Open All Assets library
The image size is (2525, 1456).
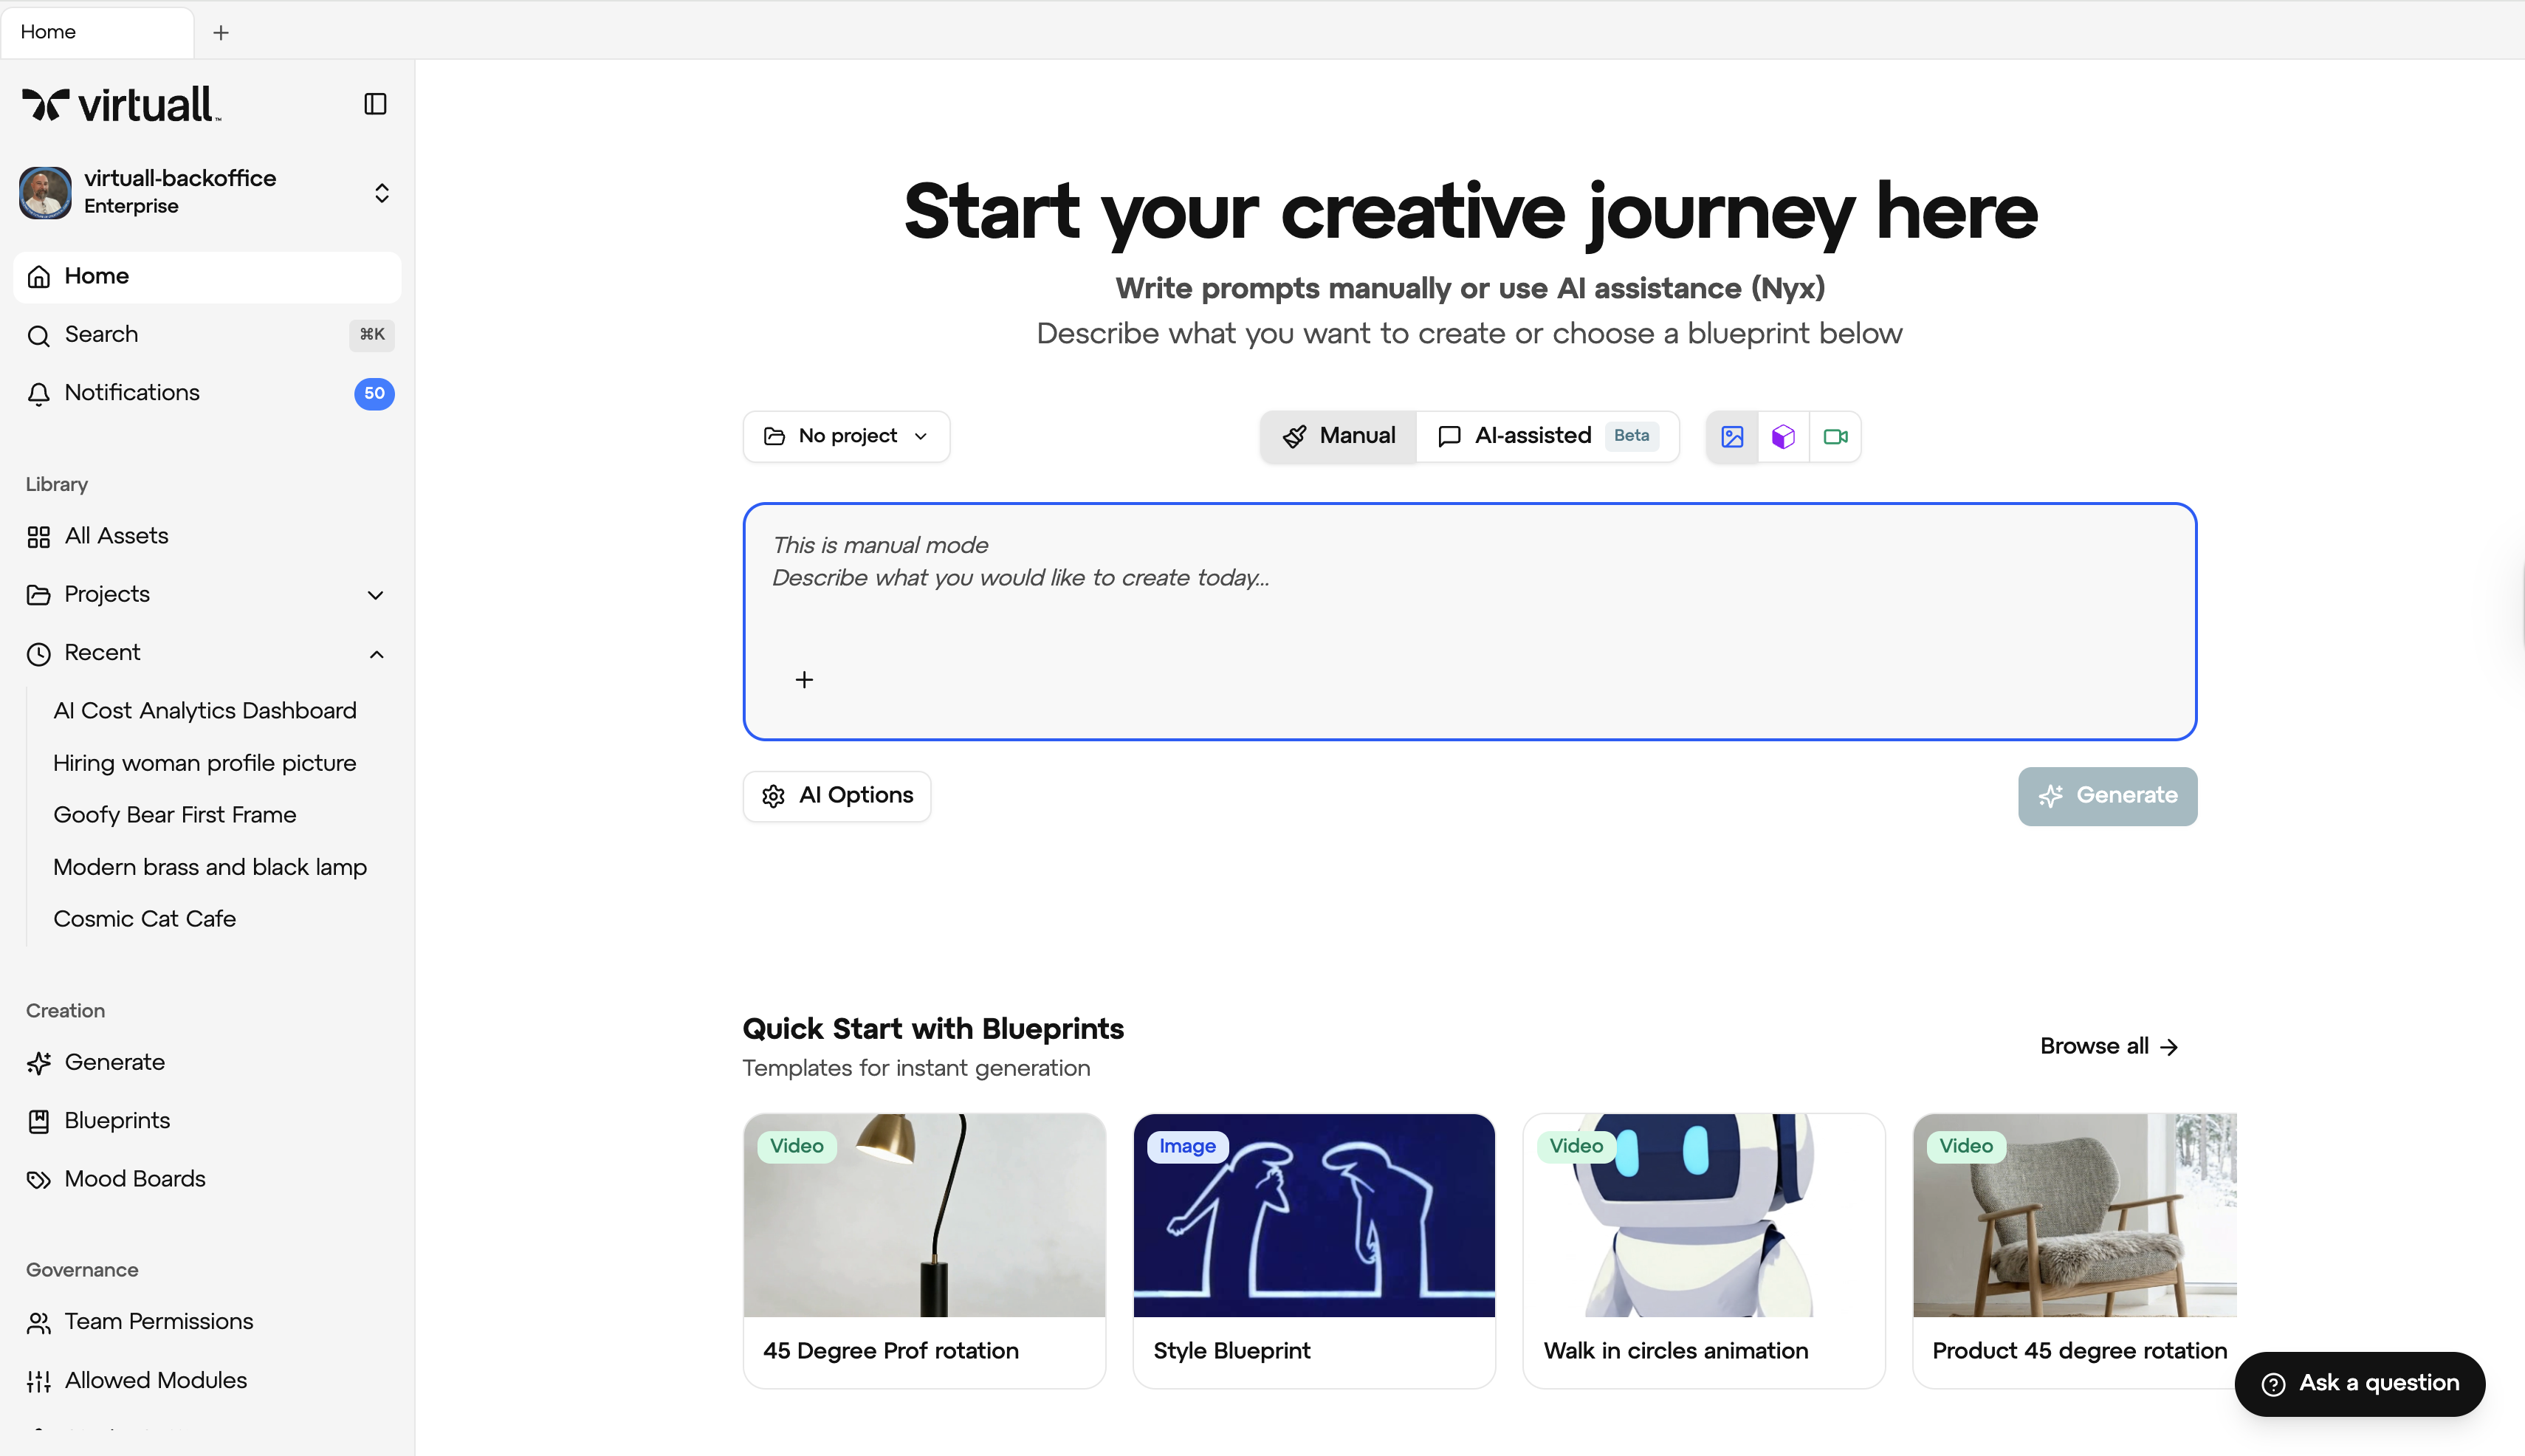(207, 536)
